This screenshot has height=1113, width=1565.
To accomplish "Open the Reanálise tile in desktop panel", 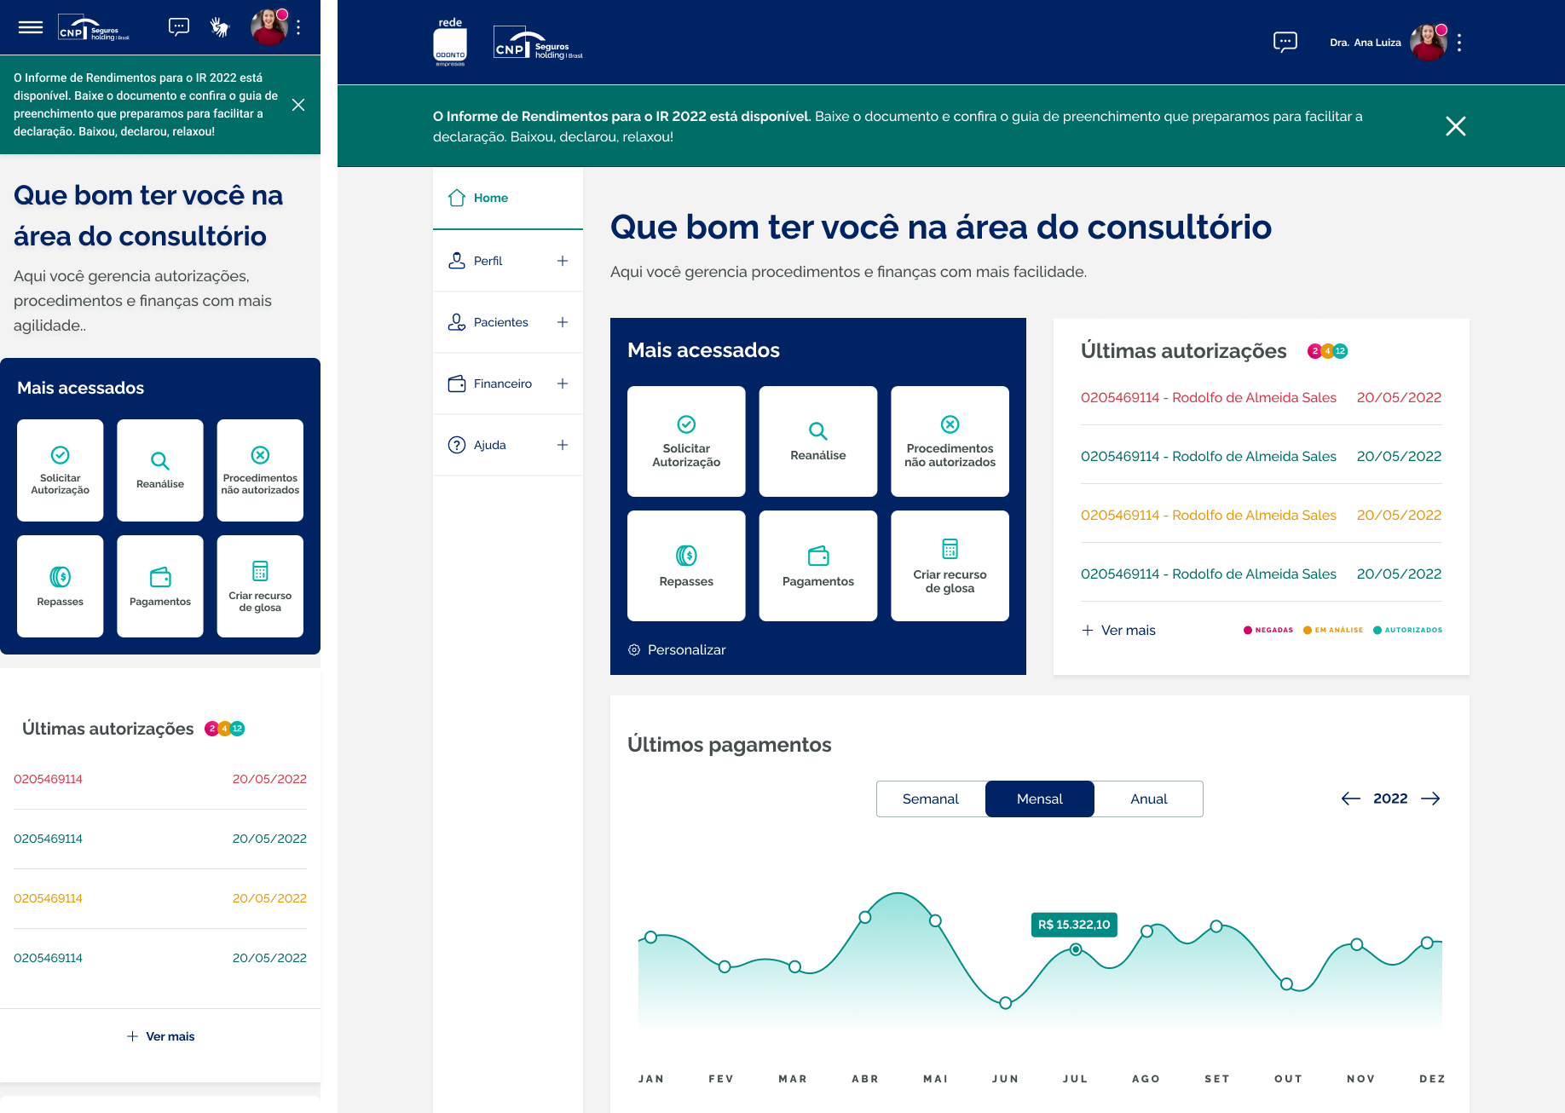I will point(817,441).
